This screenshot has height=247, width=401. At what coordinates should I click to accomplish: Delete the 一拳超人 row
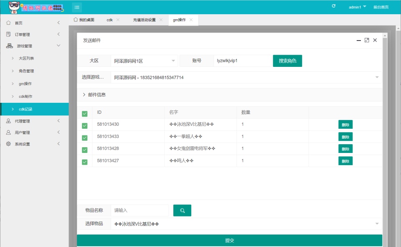click(x=345, y=137)
